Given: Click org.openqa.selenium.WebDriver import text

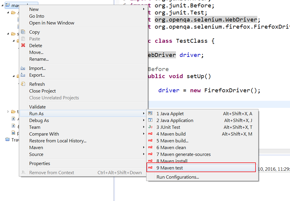Looking at the screenshot, I should pyautogui.click(x=206, y=20).
